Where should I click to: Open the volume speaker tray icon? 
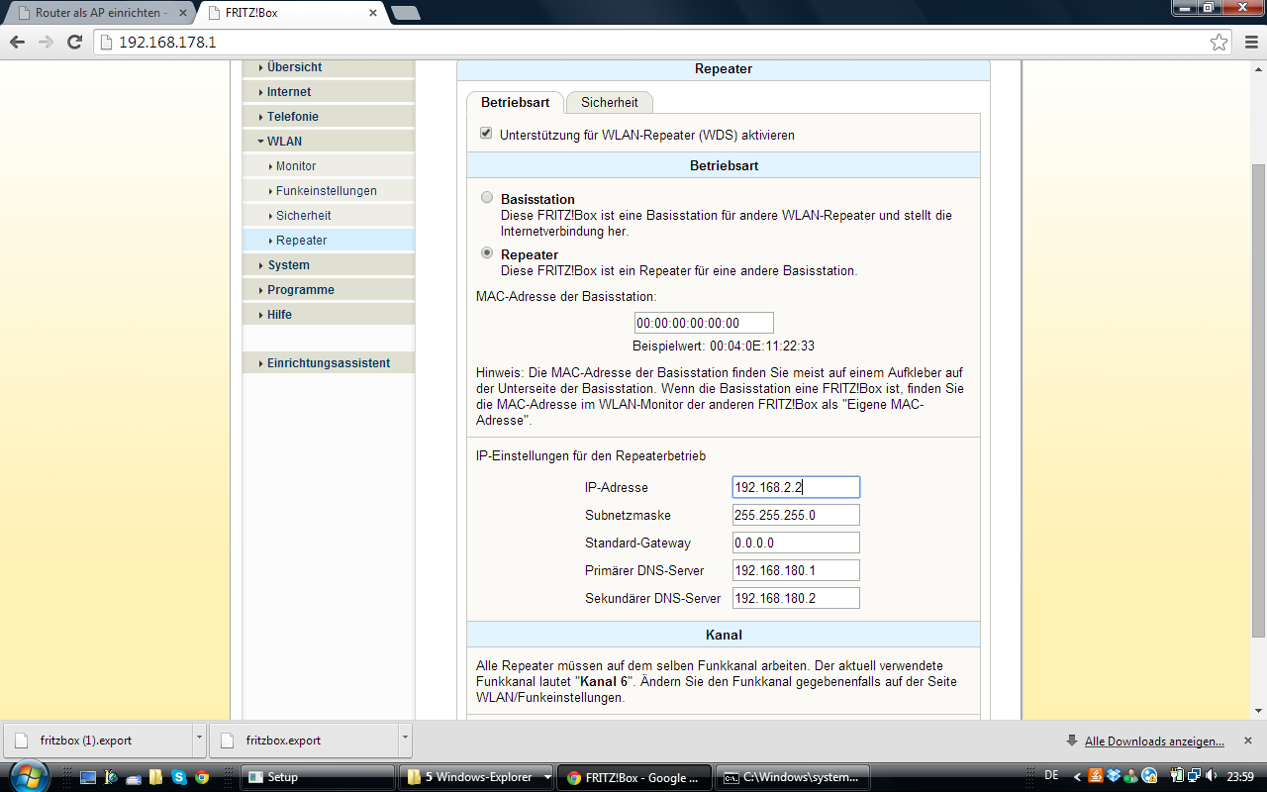tap(1211, 775)
